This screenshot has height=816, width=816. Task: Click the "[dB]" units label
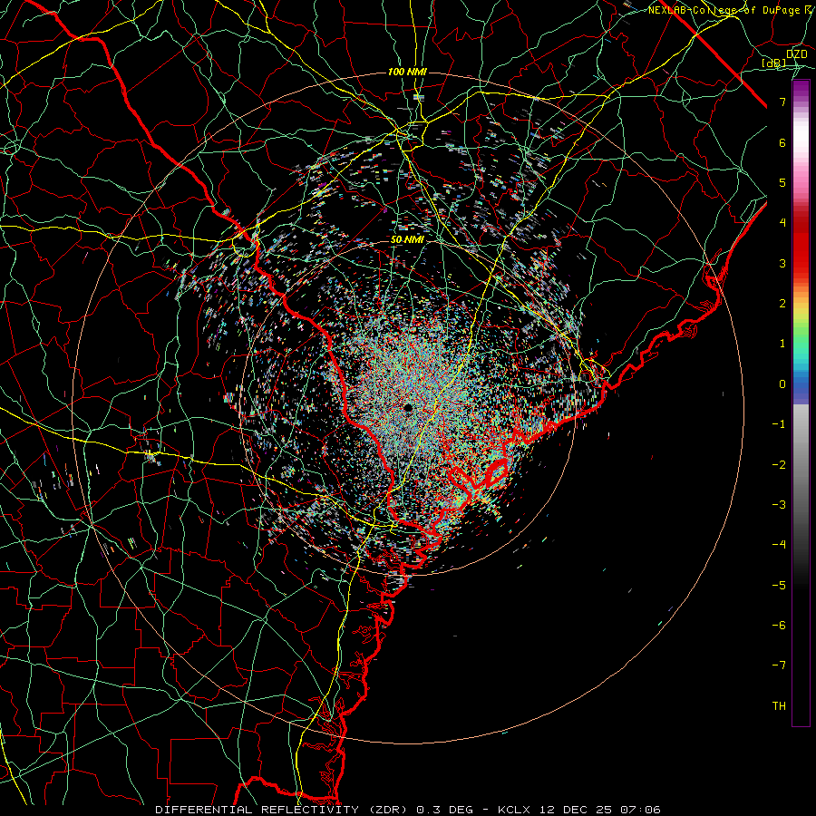click(774, 63)
